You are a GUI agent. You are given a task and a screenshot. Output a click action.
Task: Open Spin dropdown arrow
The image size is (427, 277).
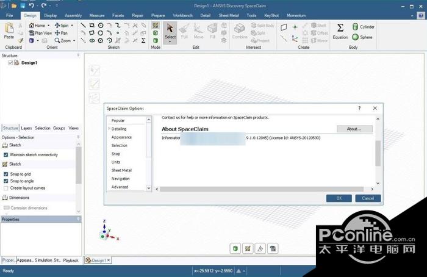point(72,26)
